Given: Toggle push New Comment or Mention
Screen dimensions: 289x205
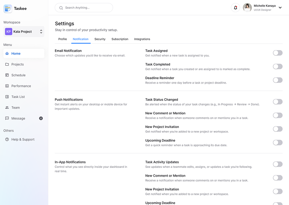Looking at the screenshot, I should pyautogui.click(x=278, y=115).
